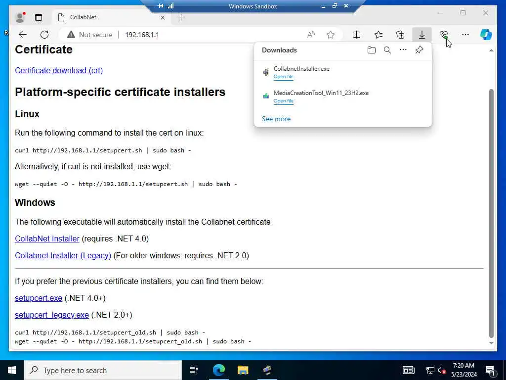The width and height of the screenshot is (506, 380).
Task: Open More options ellipsis in Downloads panel
Action: 403,50
